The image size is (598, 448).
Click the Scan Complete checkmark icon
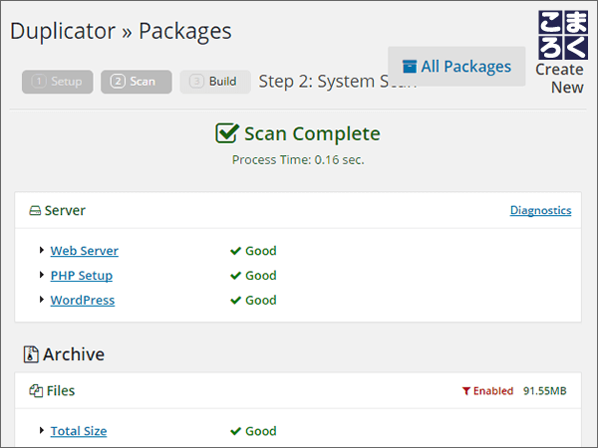coord(227,133)
